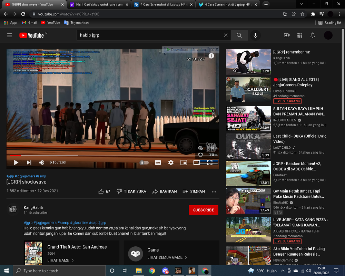This screenshot has height=276, width=345.
Task: Open the SULTAN KAYA RAYA LUMPUH video
Action: [x=299, y=111]
